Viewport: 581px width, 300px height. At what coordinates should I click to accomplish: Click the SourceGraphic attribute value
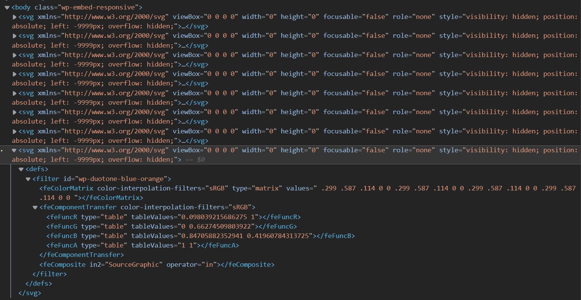tap(134, 264)
